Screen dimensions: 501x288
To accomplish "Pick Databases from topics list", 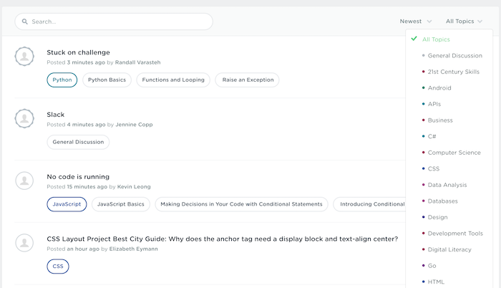I will pos(442,201).
